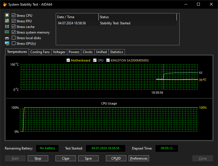The image size is (218, 166).
Task: Toggle the Stress system memory checkbox
Action: pyautogui.click(x=13, y=32)
